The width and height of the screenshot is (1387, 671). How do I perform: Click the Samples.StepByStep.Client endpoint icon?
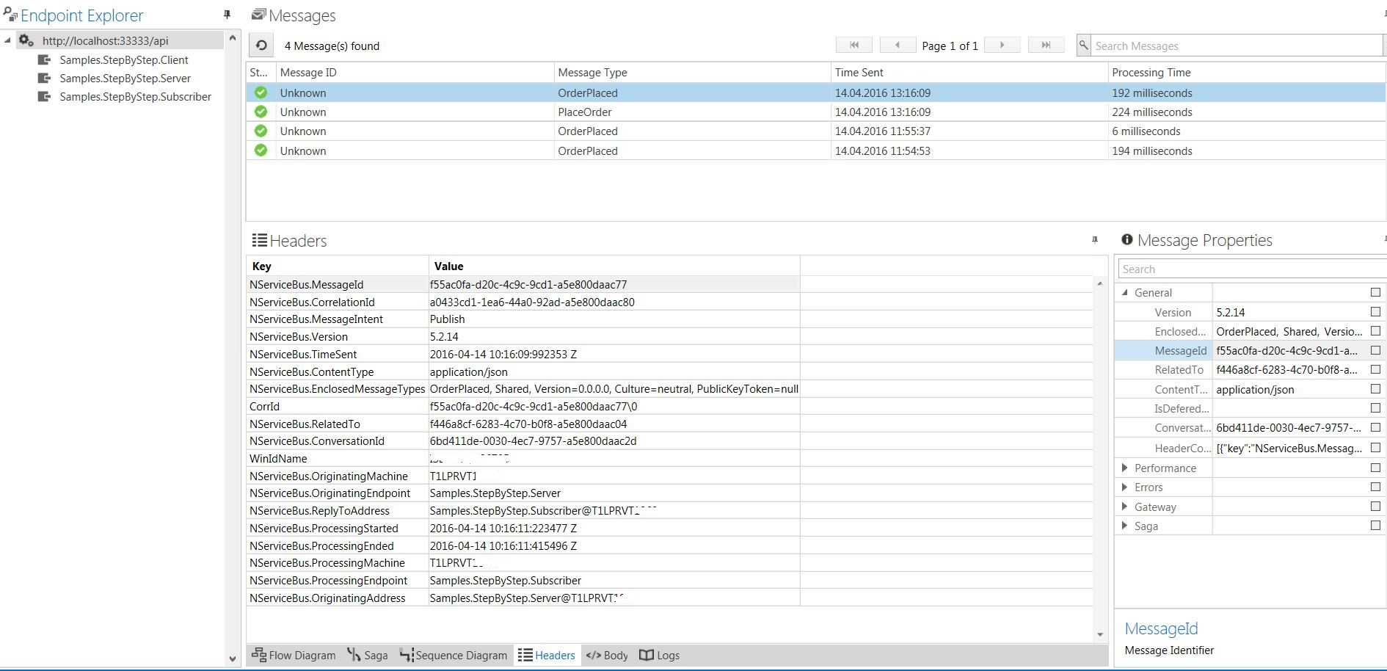pos(44,59)
